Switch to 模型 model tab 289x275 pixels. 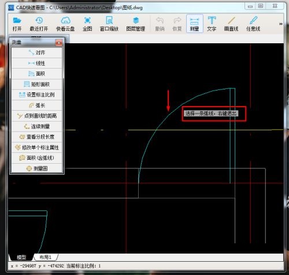[21, 257]
